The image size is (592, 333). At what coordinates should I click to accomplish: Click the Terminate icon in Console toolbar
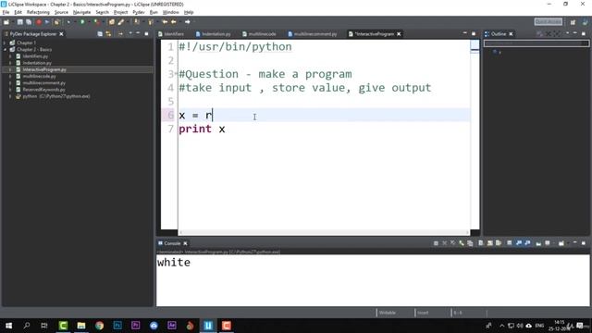point(436,243)
